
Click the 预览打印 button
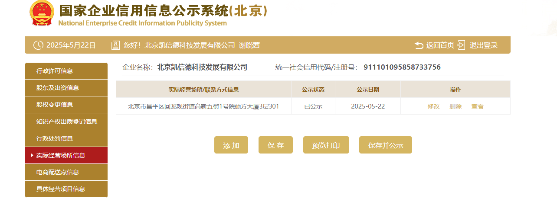[326, 145]
